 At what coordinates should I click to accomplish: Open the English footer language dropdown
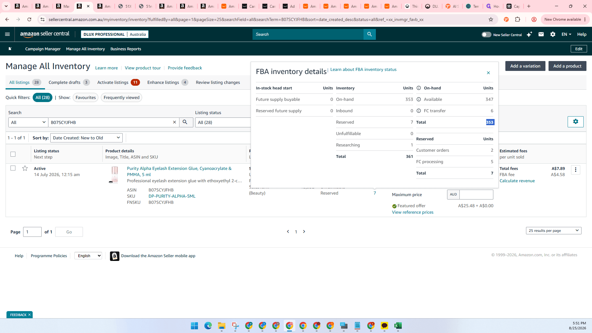pyautogui.click(x=88, y=256)
